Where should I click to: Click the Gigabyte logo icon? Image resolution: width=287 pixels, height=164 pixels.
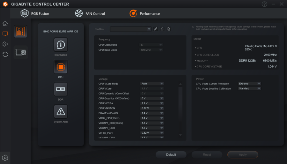tap(5, 4)
